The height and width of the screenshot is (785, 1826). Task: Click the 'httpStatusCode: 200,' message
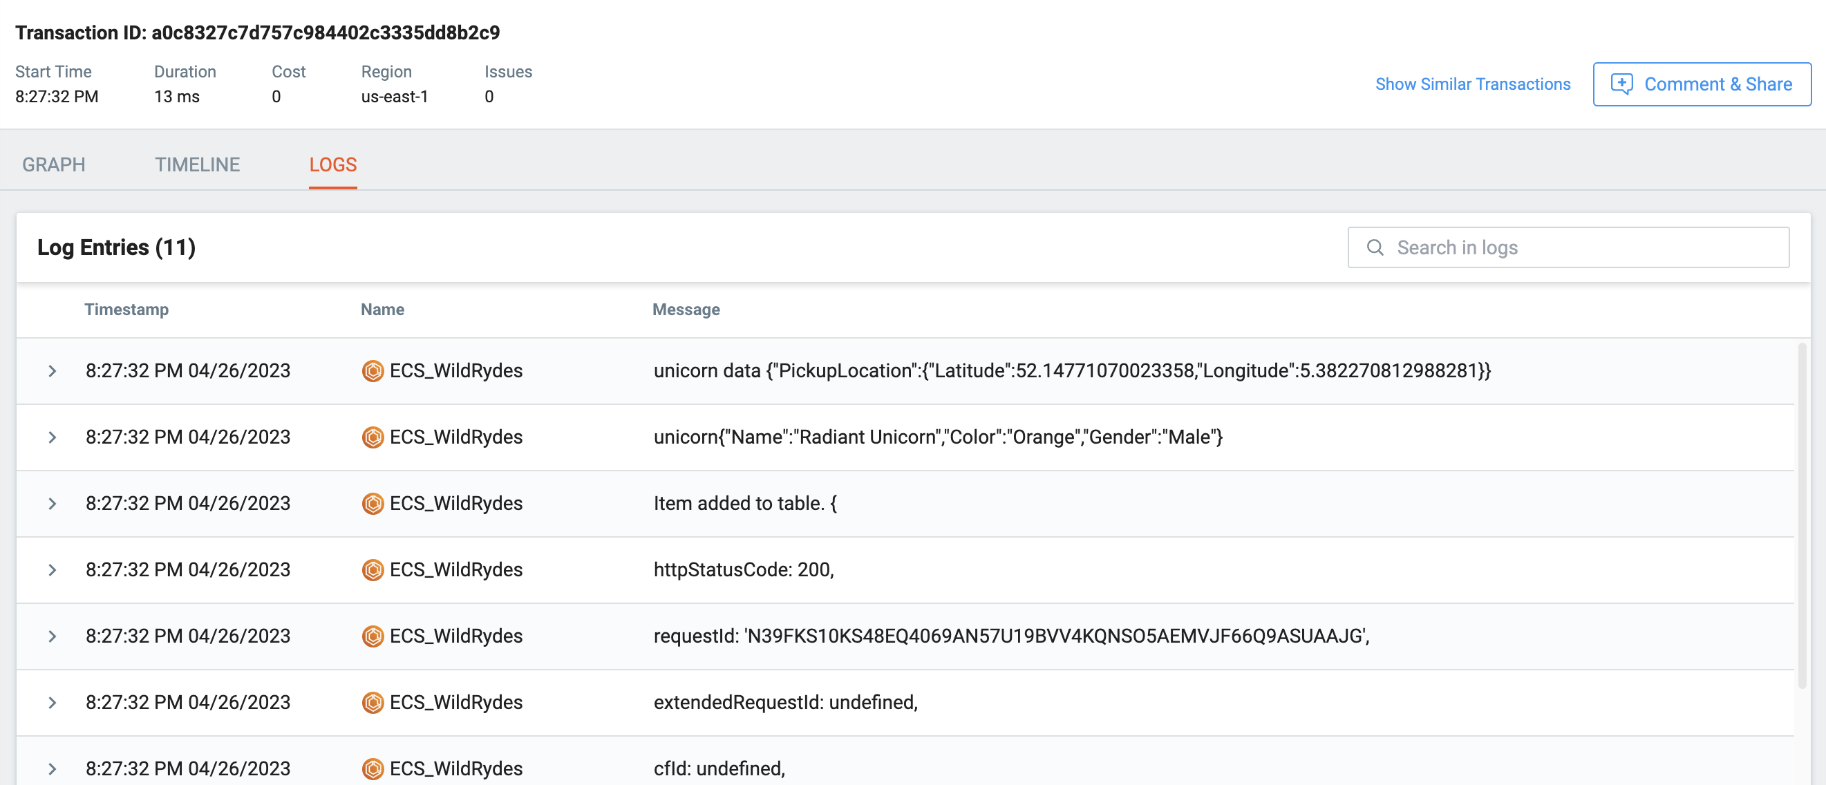pos(744,569)
